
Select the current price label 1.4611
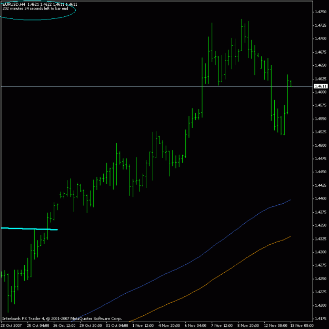(321, 86)
